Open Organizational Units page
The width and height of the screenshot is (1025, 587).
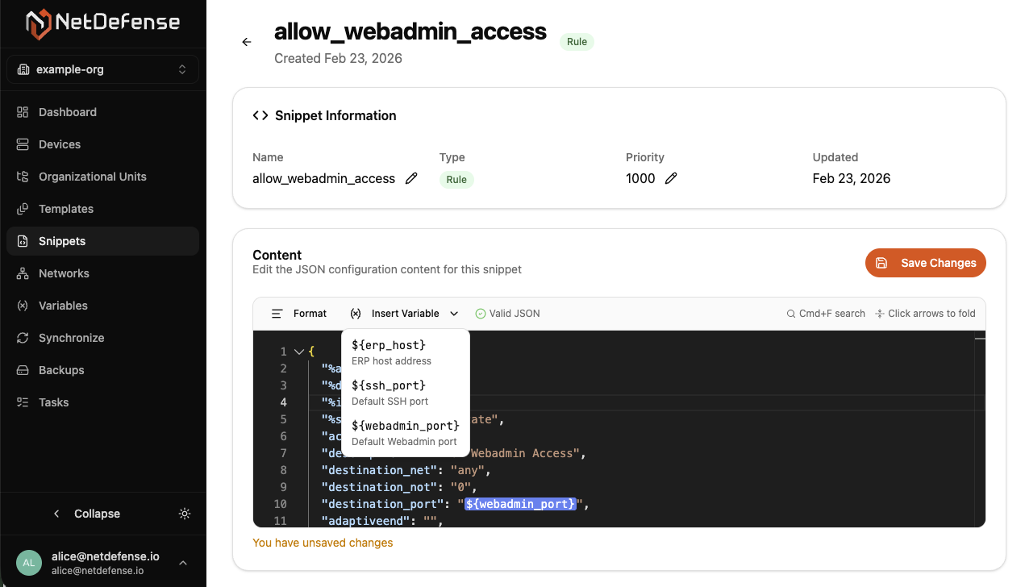[x=92, y=177]
